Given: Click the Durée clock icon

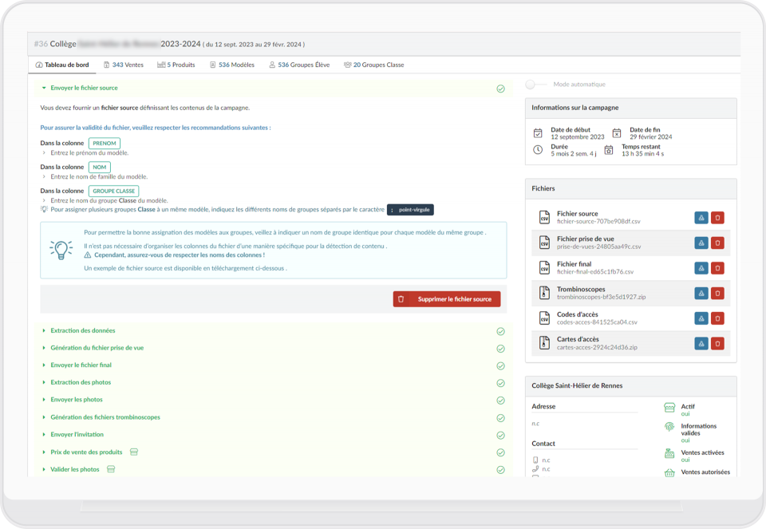Looking at the screenshot, I should 538,150.
